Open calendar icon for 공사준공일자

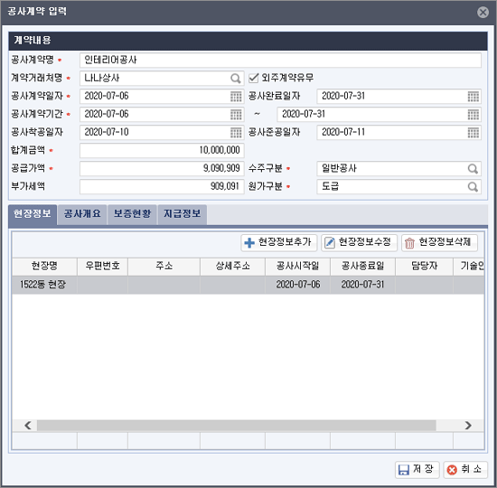(474, 133)
